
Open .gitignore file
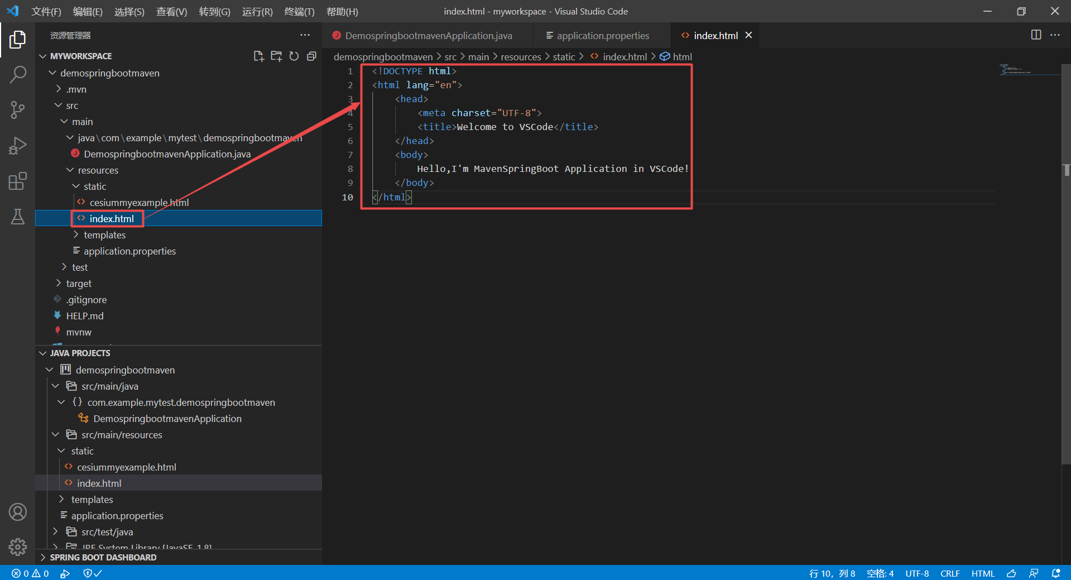click(x=87, y=300)
